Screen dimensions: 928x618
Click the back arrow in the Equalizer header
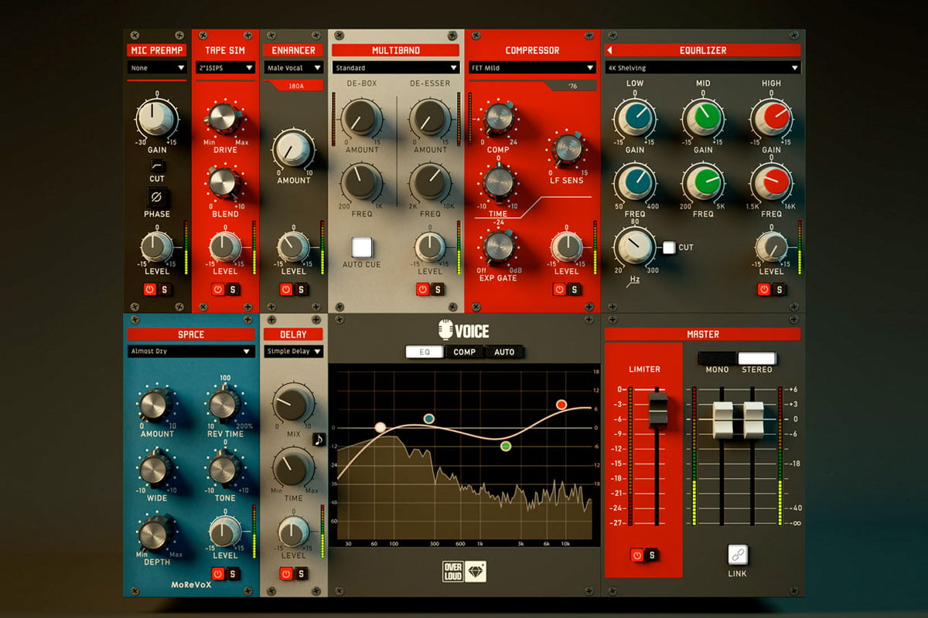[610, 50]
